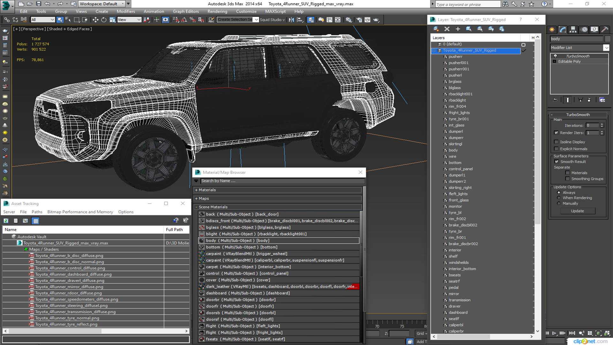613x345 pixels.
Task: Expand Maps group in Material/Map Browser
Action: point(196,199)
